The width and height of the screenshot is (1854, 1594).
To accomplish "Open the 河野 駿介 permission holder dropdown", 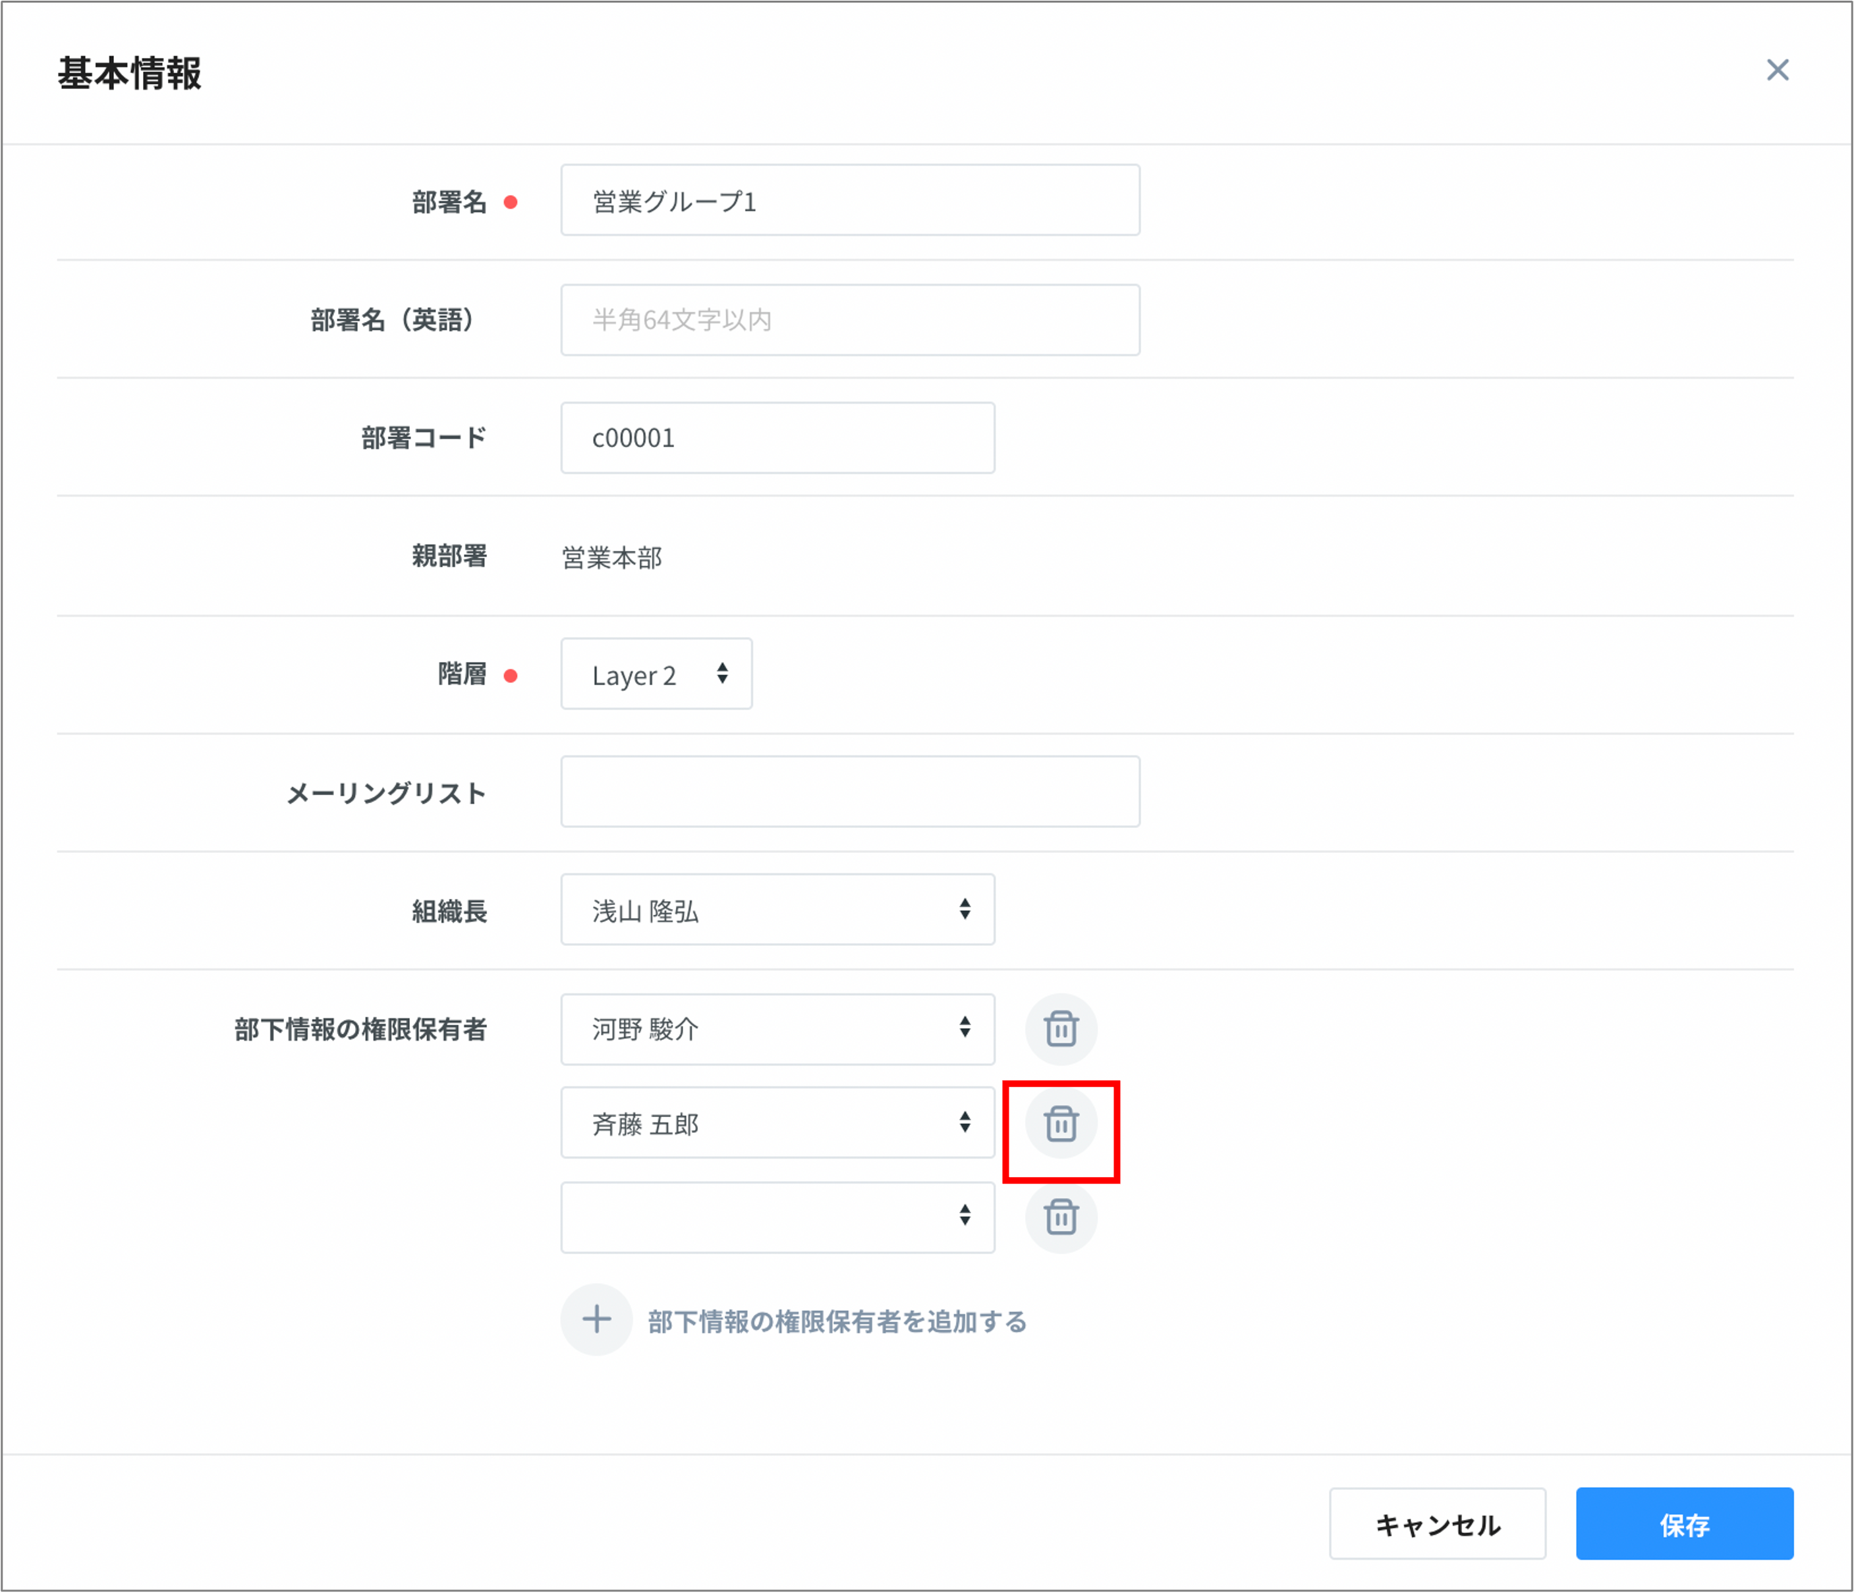I will [777, 1029].
